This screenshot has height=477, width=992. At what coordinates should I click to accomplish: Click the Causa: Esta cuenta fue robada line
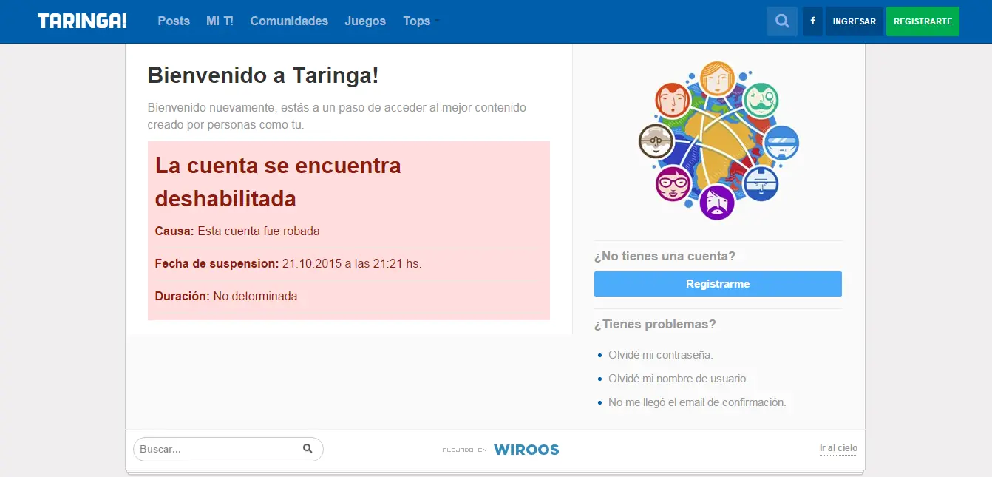[237, 231]
